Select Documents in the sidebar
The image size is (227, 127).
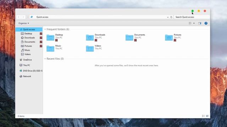tap(29, 42)
